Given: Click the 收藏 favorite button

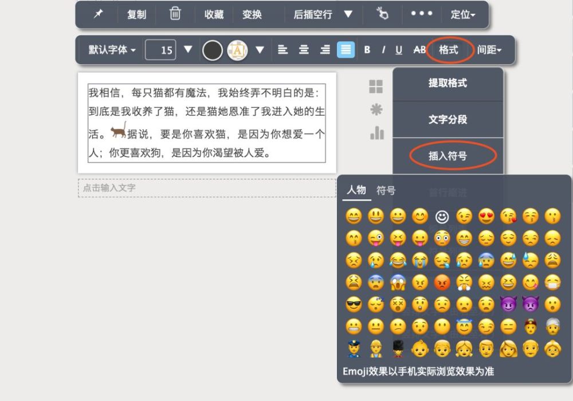Looking at the screenshot, I should tap(214, 14).
